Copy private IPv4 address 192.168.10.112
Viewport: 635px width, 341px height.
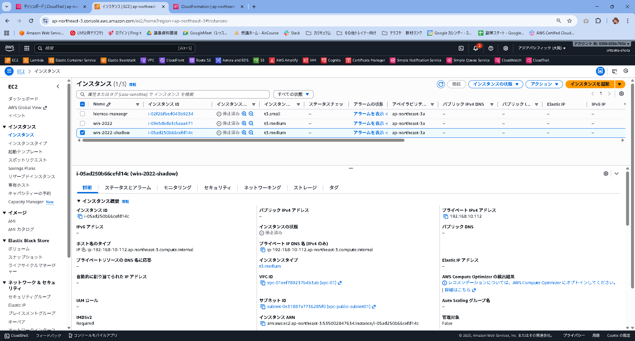tap(446, 216)
